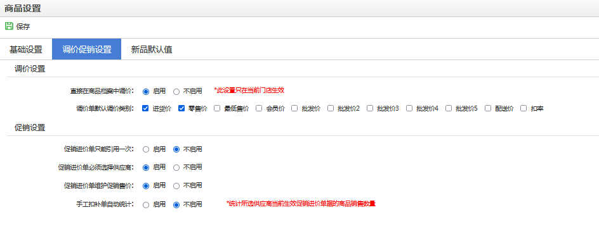Screen dimensions: 599x236
Task: Check the 批发价 checkbox
Action: tap(294, 108)
